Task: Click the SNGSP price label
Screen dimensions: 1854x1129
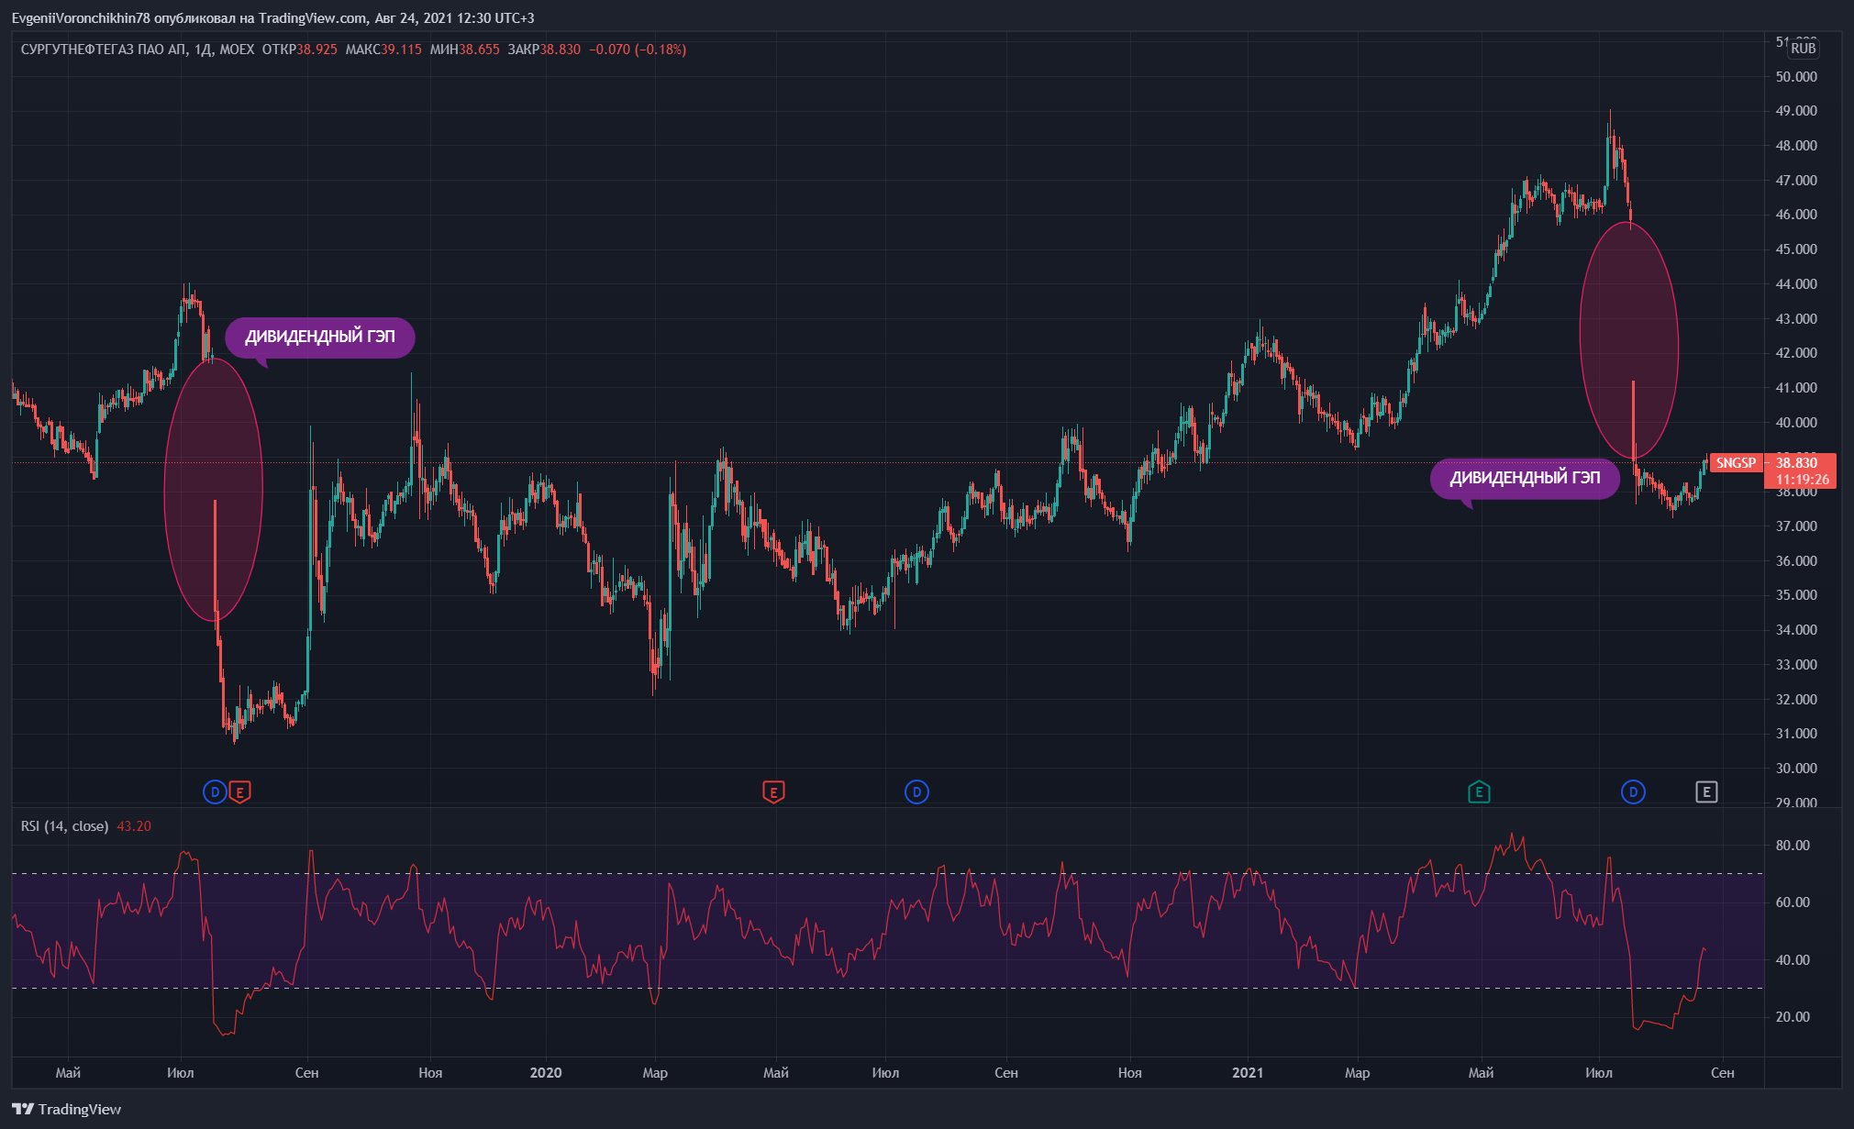Action: click(1736, 463)
